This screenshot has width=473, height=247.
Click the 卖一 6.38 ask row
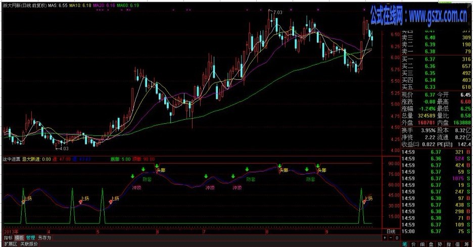[436, 52]
